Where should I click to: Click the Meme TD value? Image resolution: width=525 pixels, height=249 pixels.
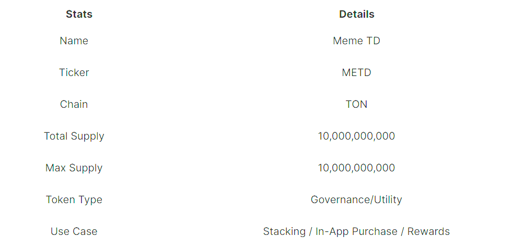pyautogui.click(x=357, y=41)
